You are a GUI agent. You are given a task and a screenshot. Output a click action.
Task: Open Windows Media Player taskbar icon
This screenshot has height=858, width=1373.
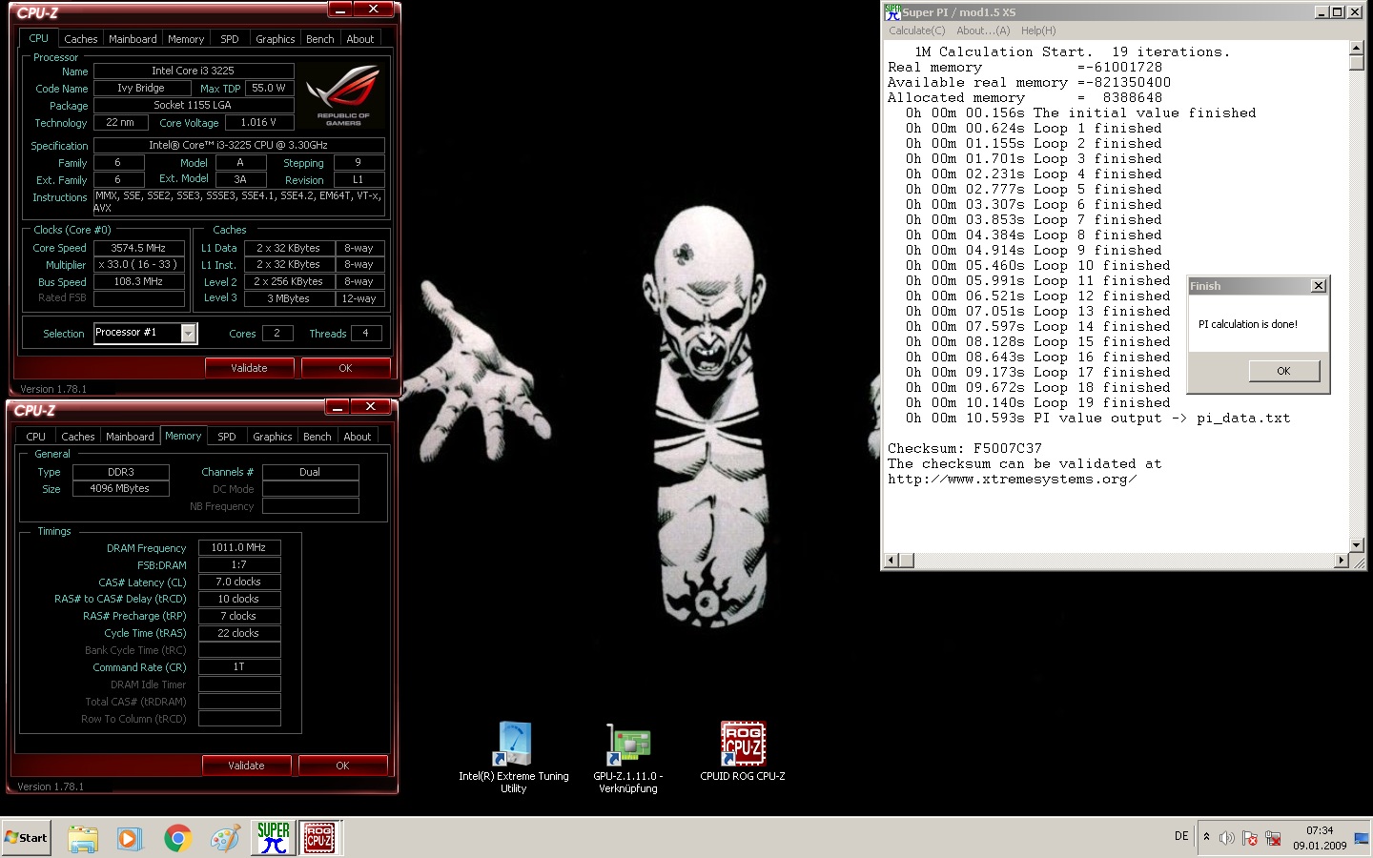130,838
